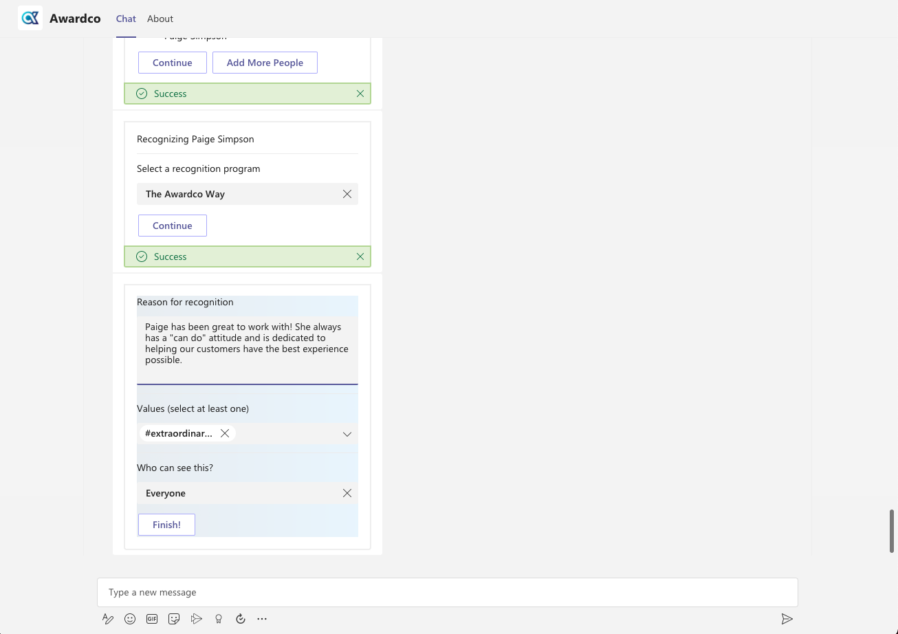Click the Praise badge icon
The width and height of the screenshot is (898, 634).
(219, 619)
